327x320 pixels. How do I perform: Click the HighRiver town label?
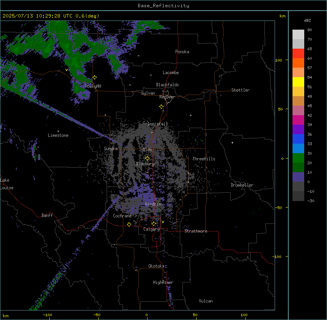pos(163,282)
